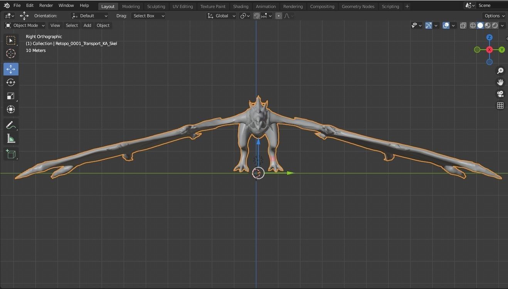
Task: Open viewport shading options arrow
Action: click(503, 25)
